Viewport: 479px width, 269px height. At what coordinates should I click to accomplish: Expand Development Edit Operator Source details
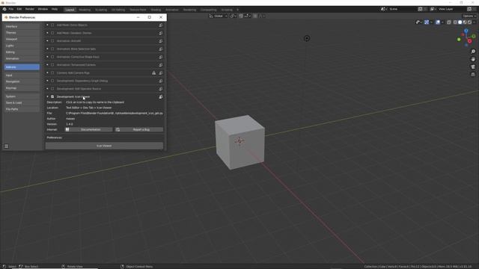point(47,89)
